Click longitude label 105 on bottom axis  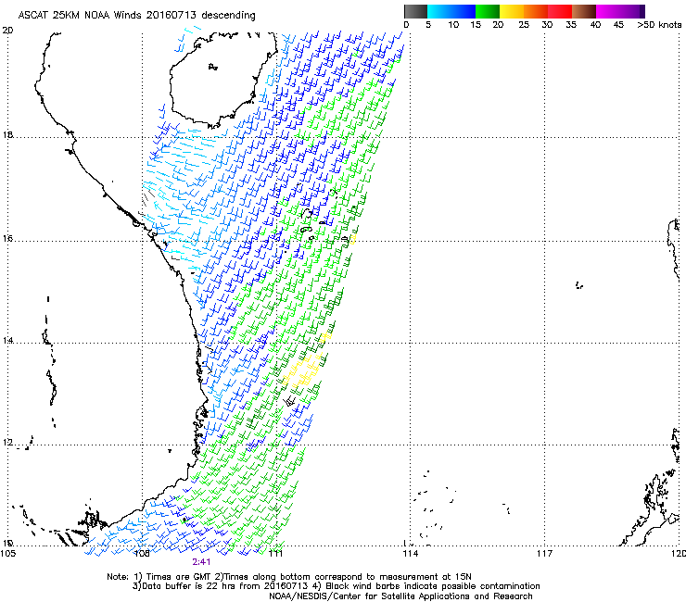click(x=7, y=554)
